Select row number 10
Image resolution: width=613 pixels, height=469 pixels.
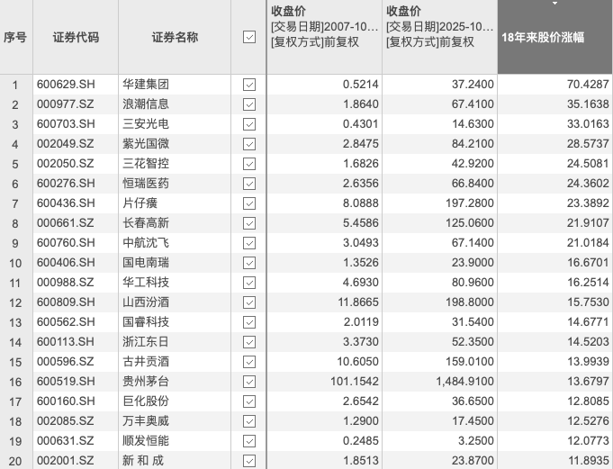point(15,264)
